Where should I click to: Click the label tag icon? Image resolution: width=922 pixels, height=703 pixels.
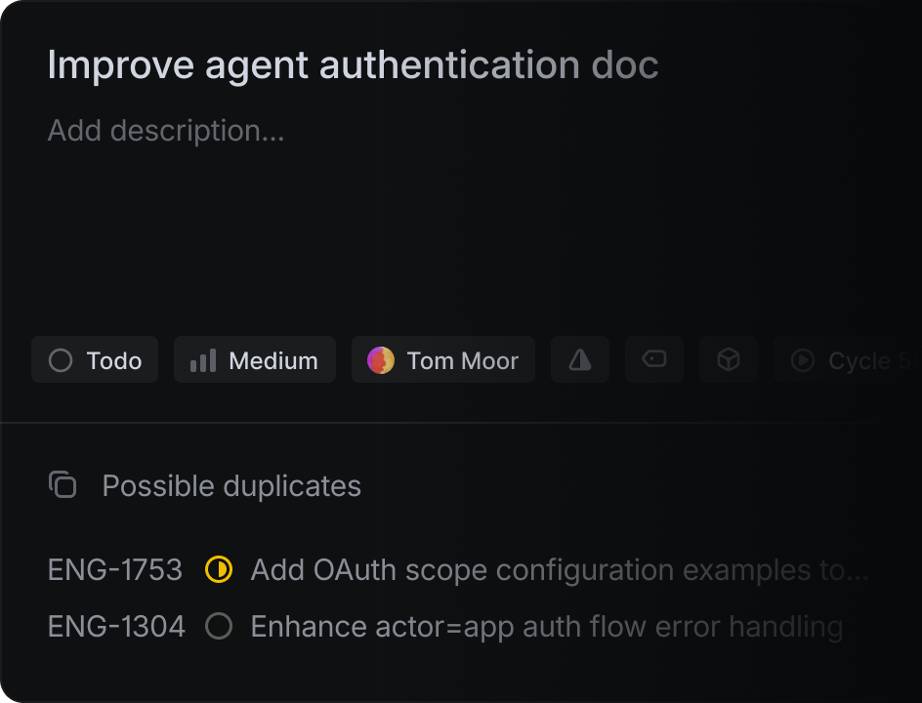pyautogui.click(x=654, y=359)
